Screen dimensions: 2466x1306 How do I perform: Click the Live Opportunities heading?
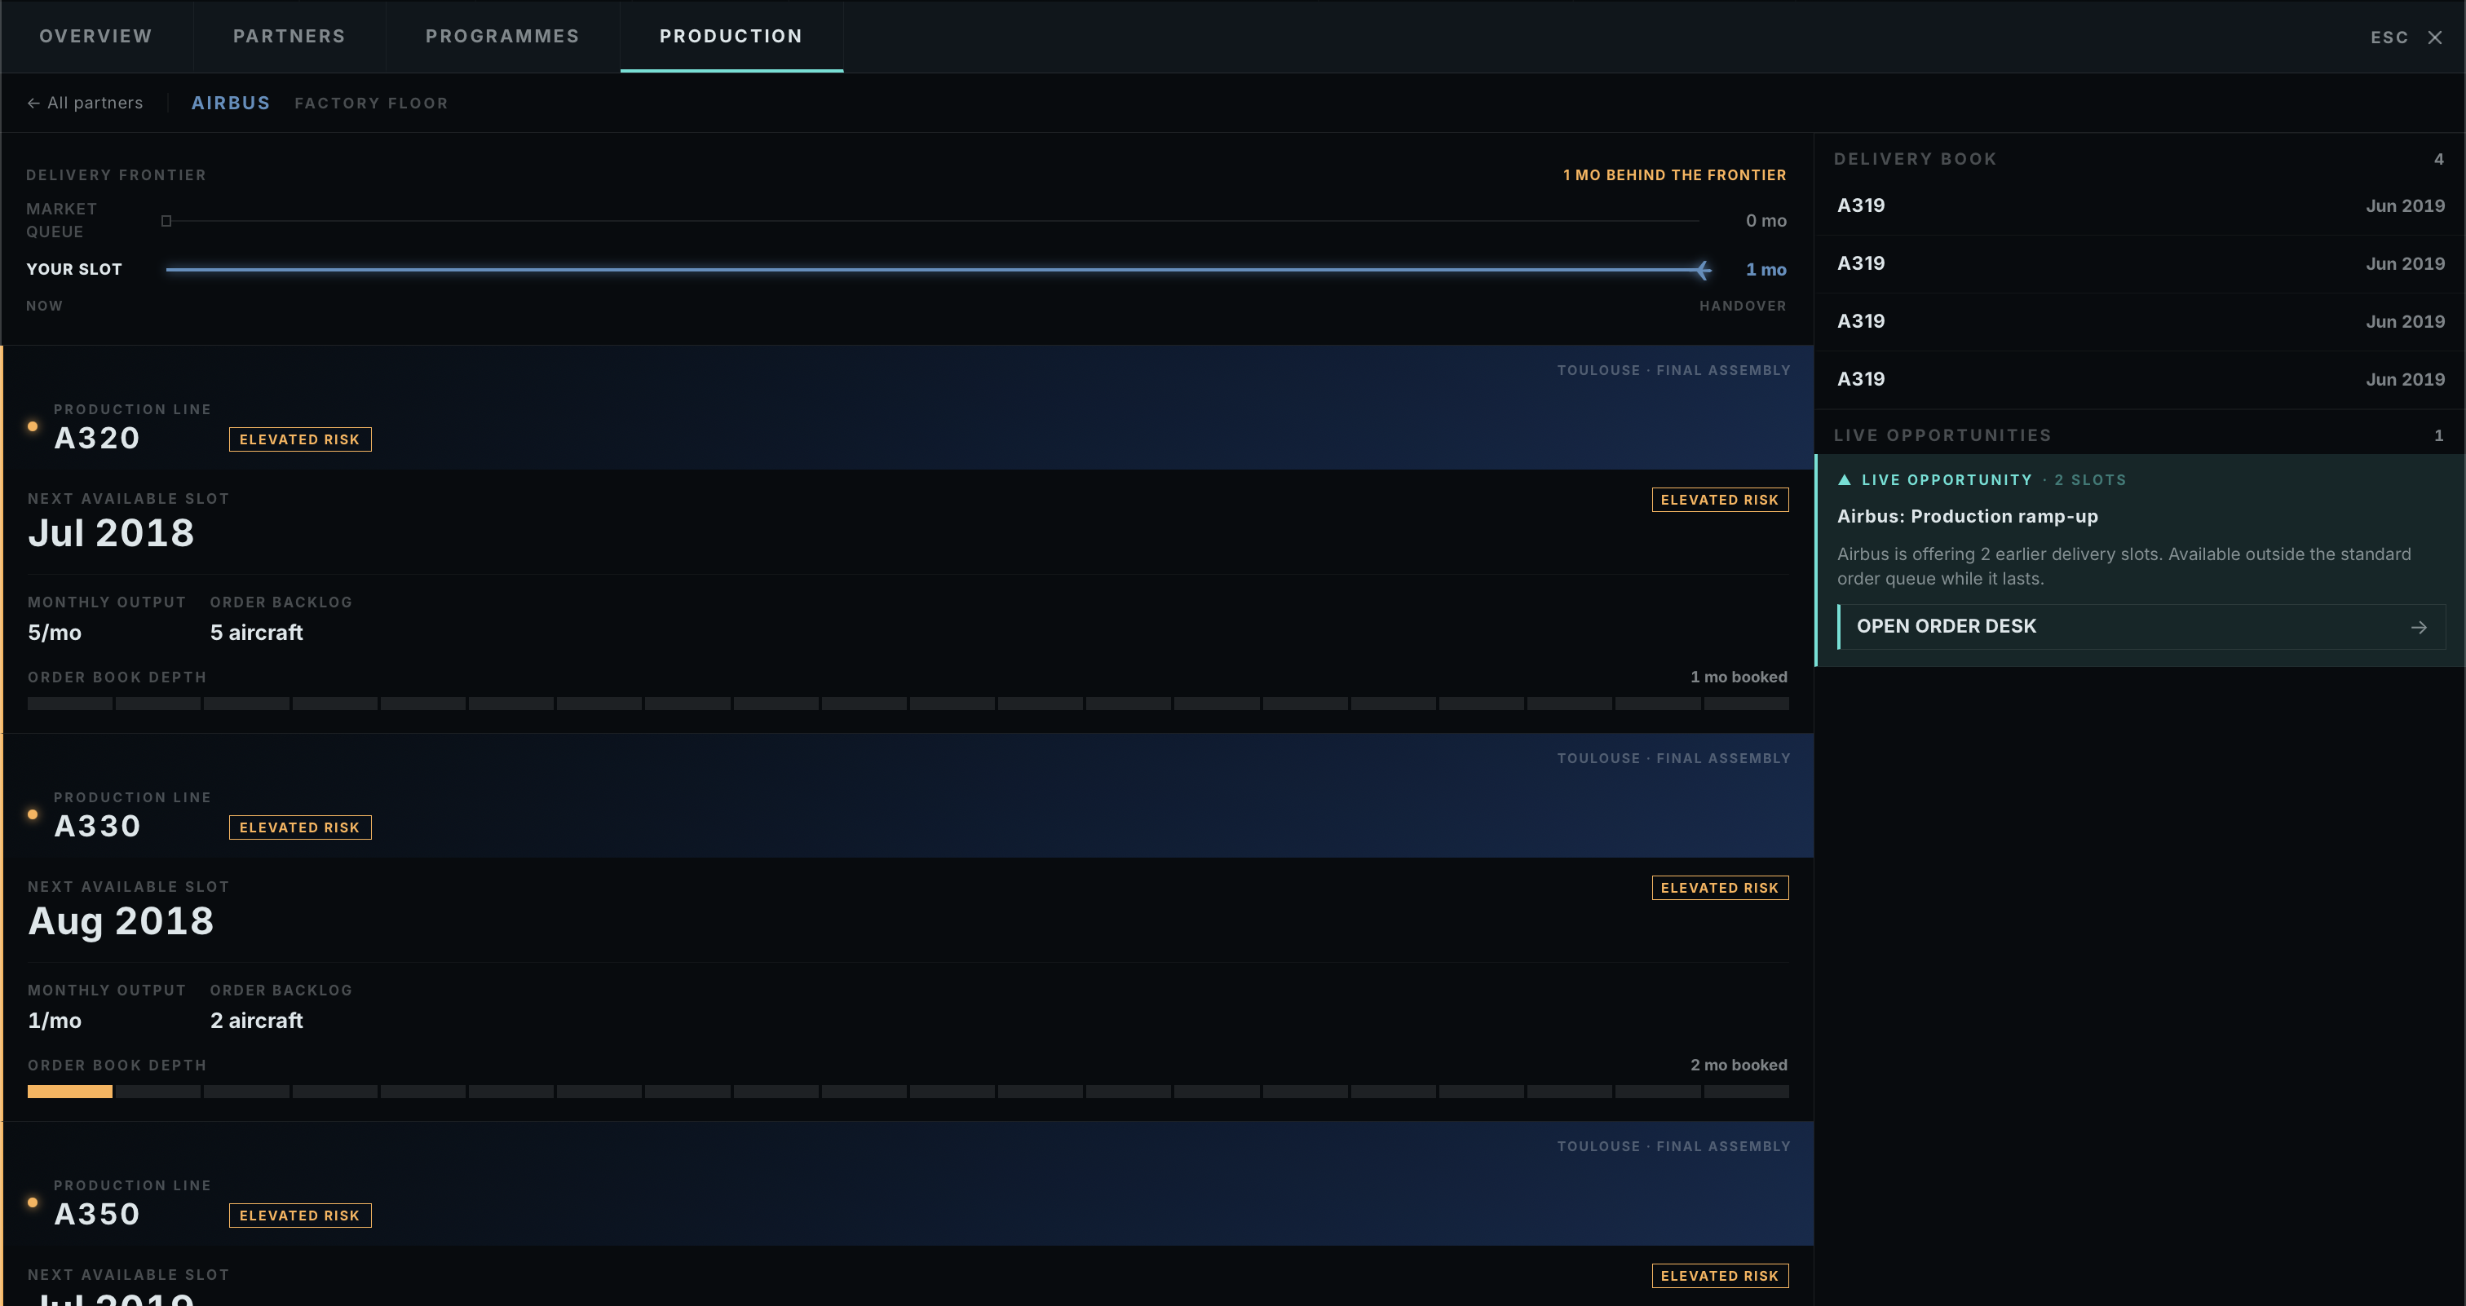[1942, 435]
